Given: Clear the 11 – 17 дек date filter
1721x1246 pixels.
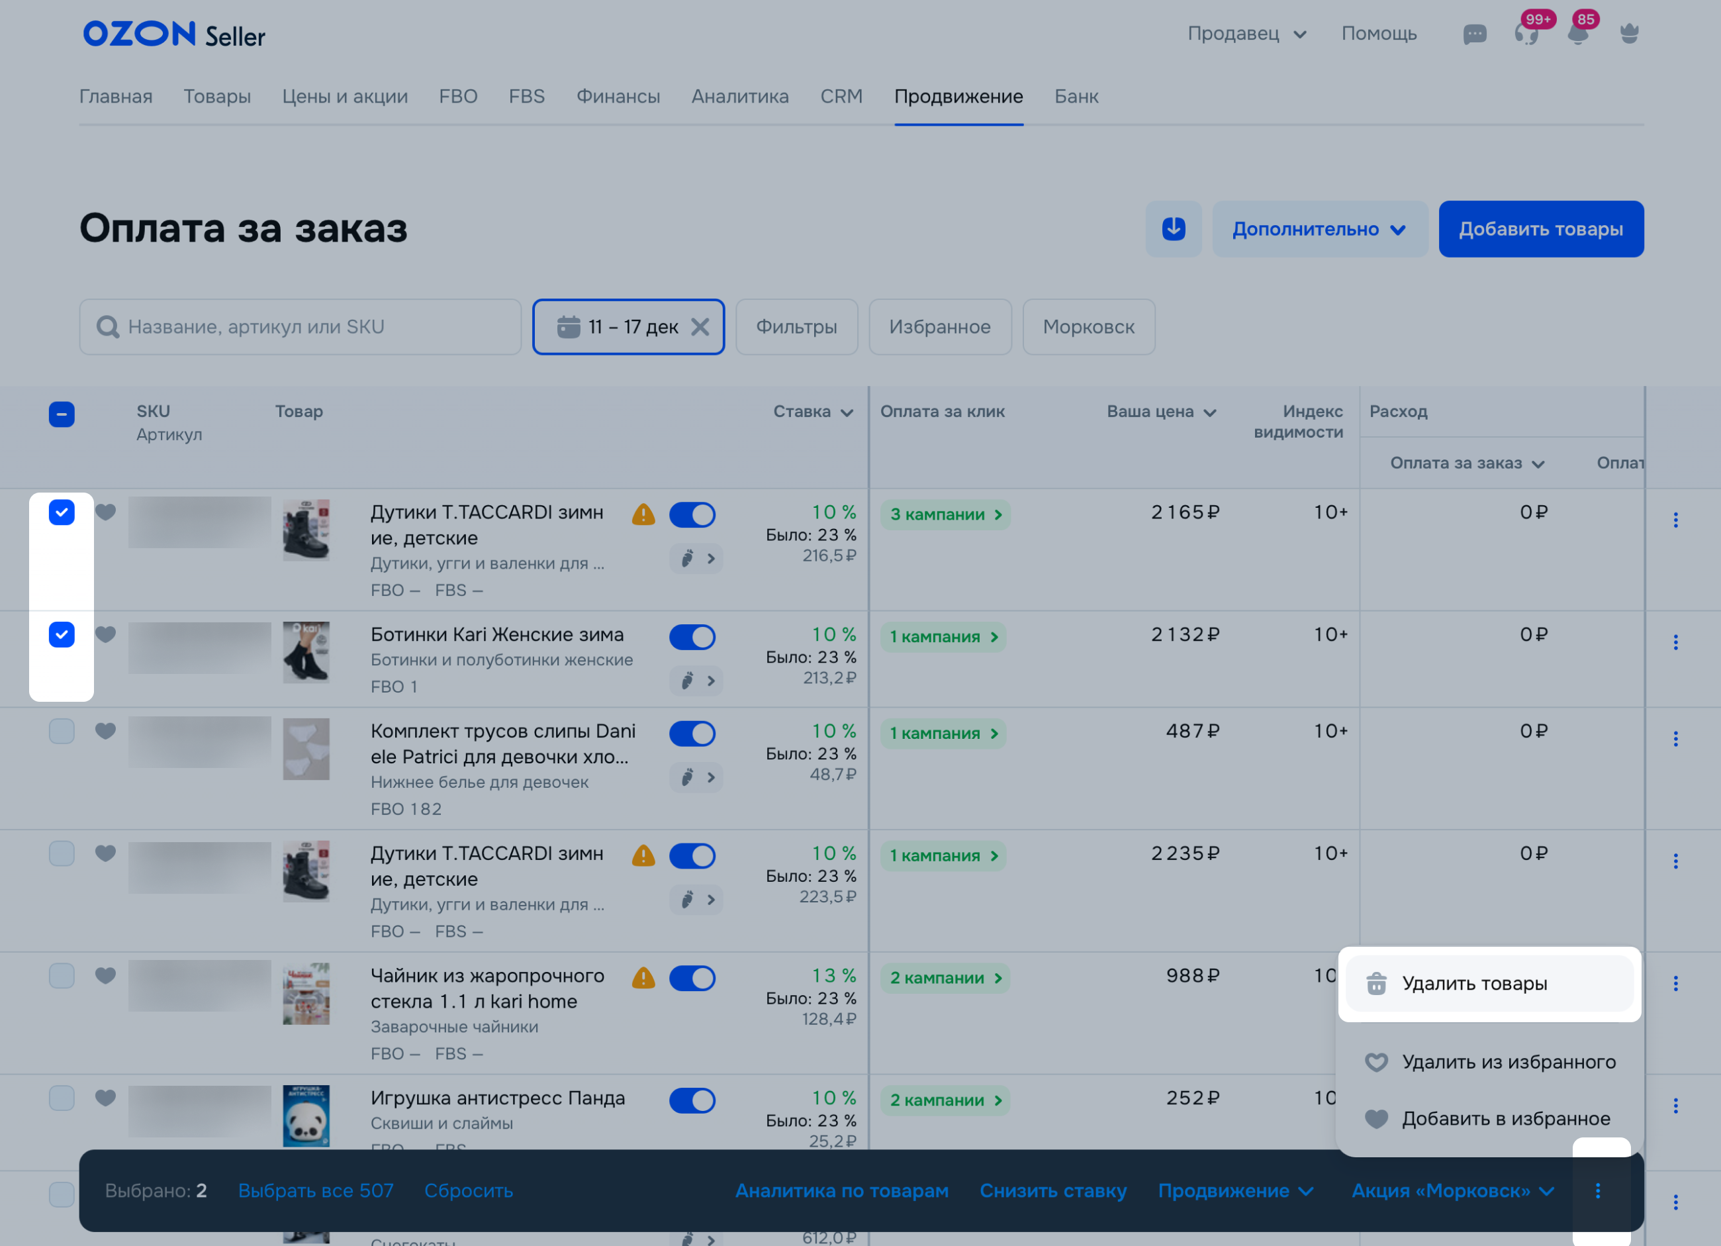Looking at the screenshot, I should pos(700,327).
